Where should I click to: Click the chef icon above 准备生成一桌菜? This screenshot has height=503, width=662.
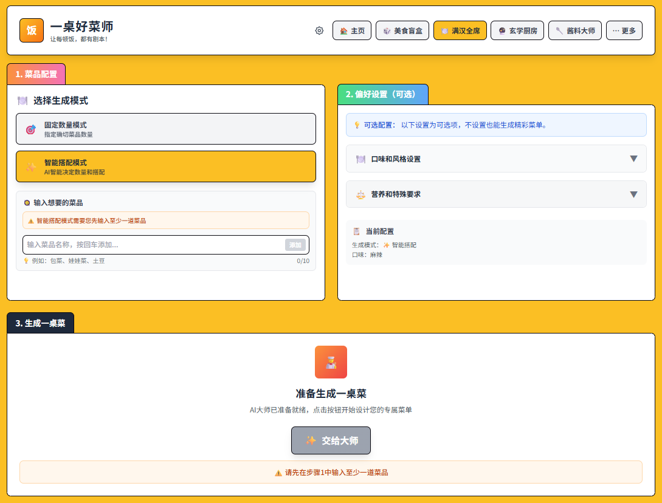tap(331, 362)
